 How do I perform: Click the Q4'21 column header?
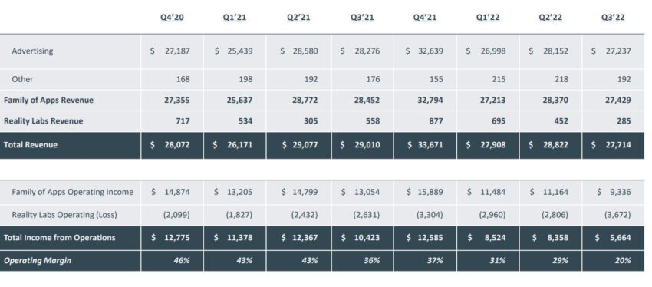[424, 18]
